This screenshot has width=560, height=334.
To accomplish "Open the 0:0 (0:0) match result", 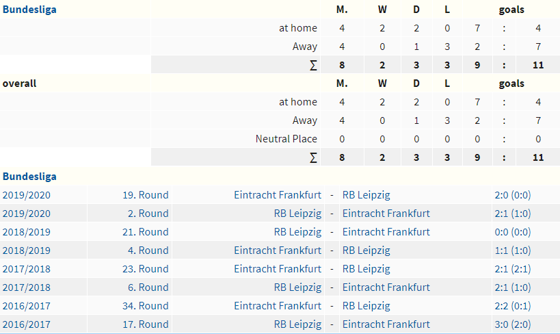I will pos(513,232).
